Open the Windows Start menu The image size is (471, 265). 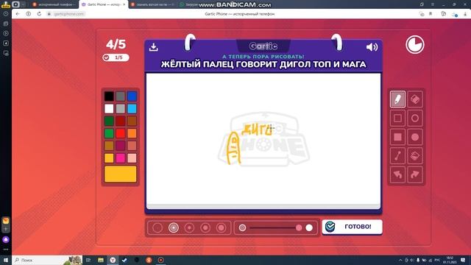[6, 260]
